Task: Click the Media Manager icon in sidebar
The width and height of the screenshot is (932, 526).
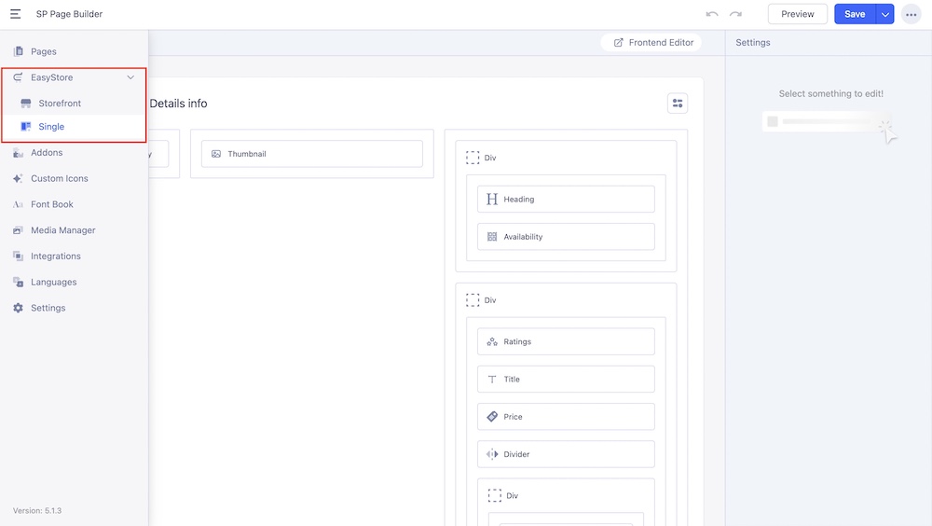Action: [19, 230]
